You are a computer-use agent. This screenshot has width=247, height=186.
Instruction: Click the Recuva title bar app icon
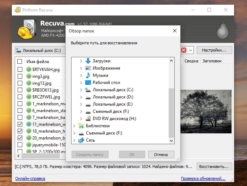(x=18, y=10)
